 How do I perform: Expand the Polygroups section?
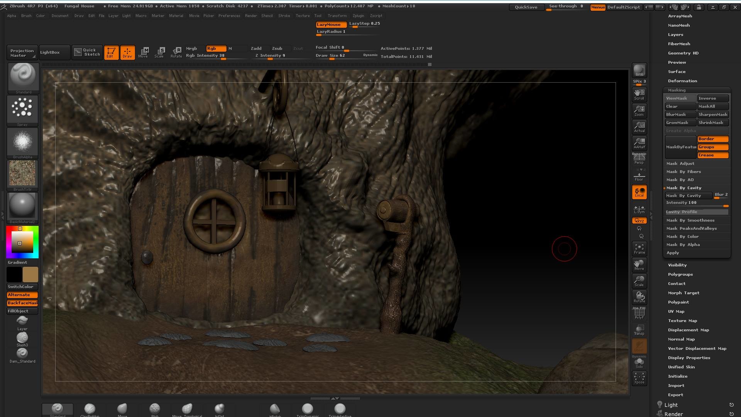click(x=680, y=274)
